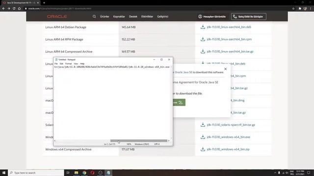Select Windows x64 Compressed Archive text

68,149
